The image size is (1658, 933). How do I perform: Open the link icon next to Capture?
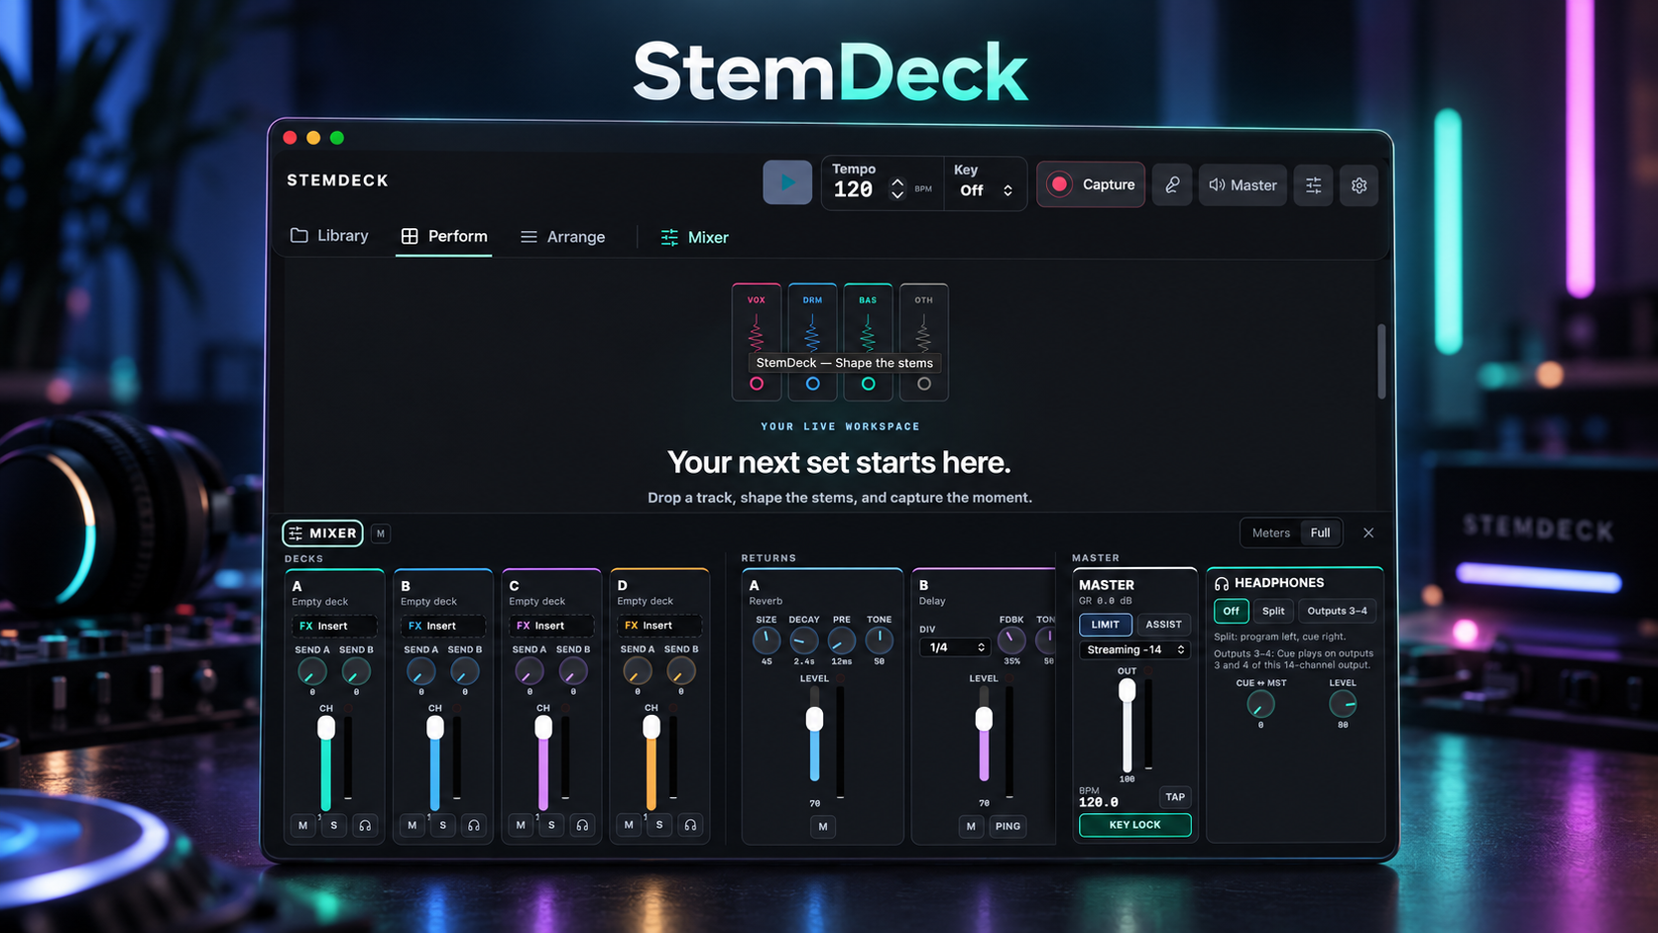1172,185
